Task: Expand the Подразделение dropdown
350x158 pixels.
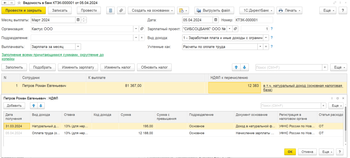Action: (136, 38)
